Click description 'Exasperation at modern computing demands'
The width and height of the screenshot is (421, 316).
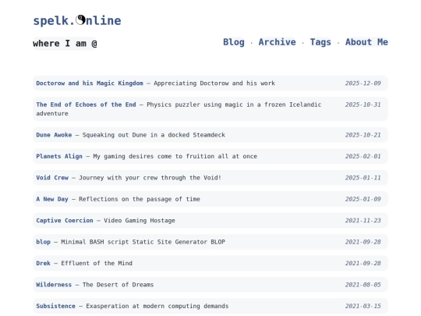pos(157,306)
